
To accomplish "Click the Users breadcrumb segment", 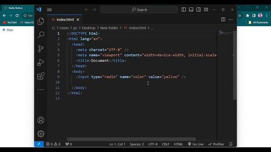I will (64, 28).
